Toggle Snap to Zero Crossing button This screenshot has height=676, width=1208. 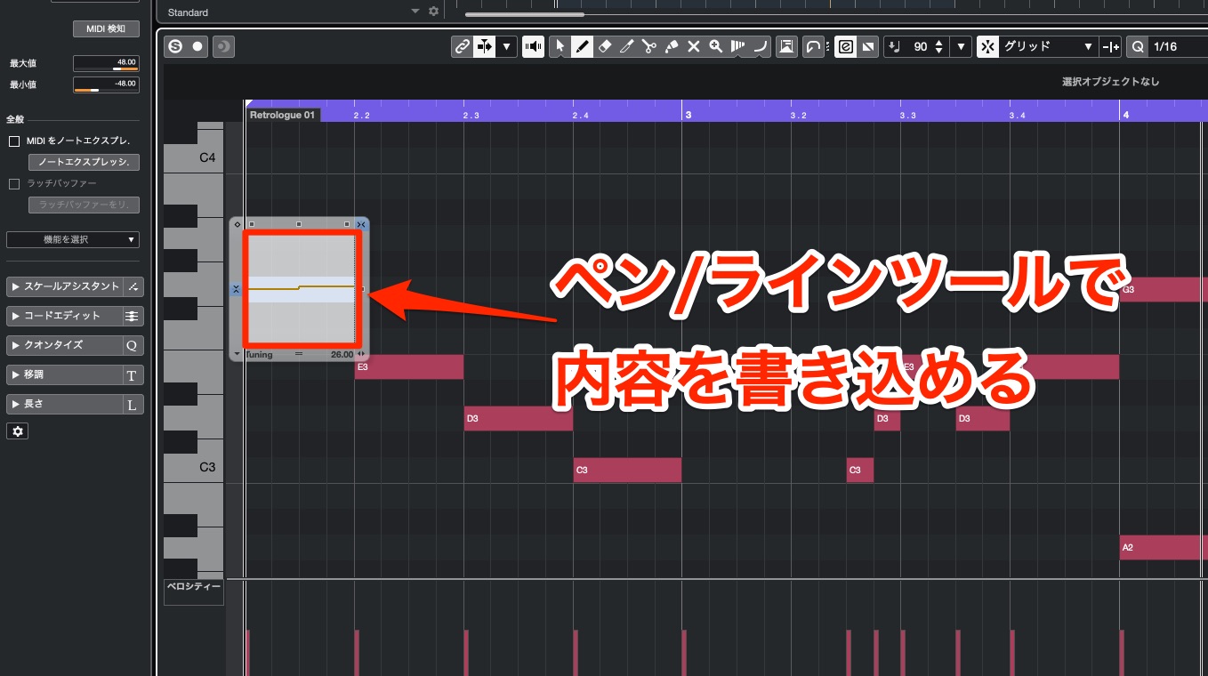click(1110, 46)
